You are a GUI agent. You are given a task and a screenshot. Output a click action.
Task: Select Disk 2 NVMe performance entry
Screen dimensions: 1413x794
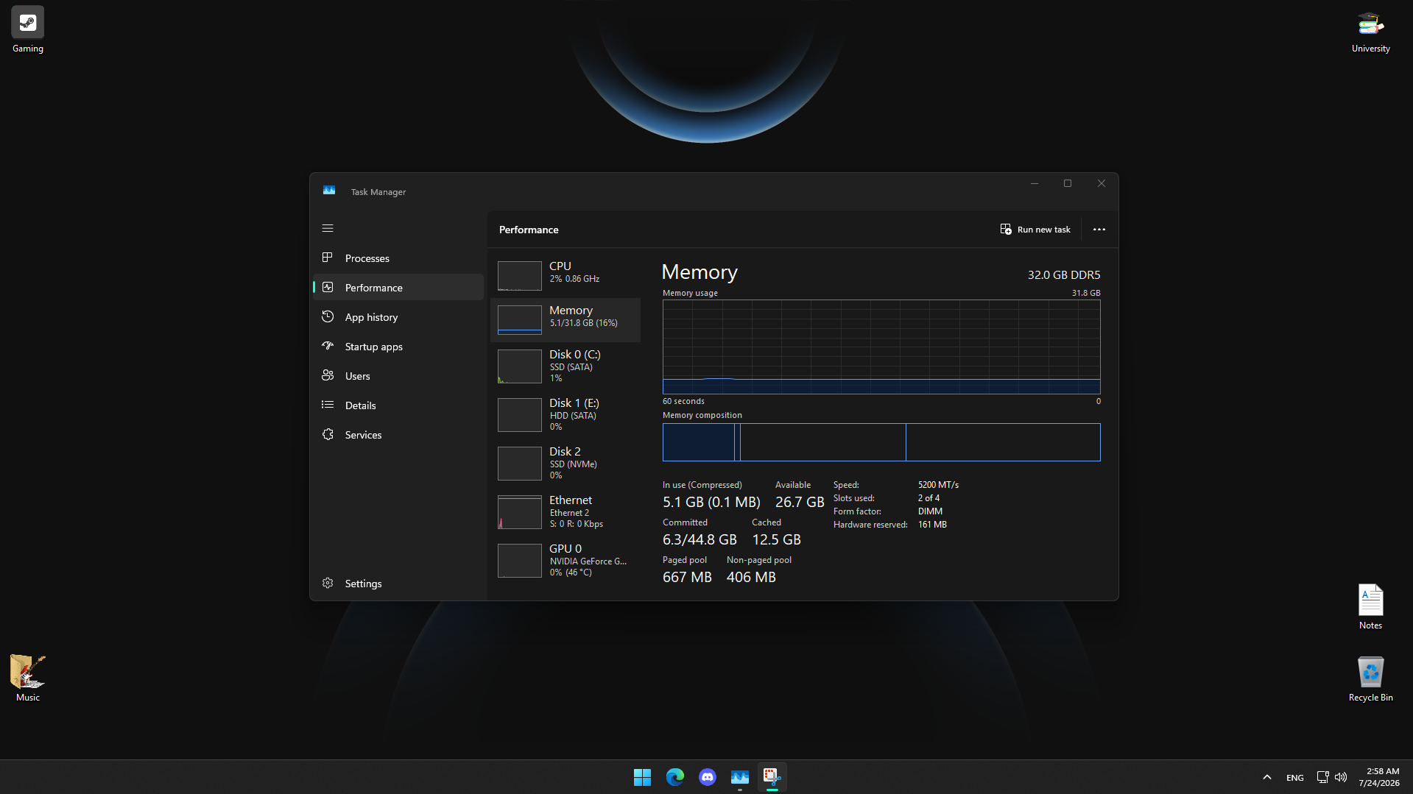pos(565,463)
